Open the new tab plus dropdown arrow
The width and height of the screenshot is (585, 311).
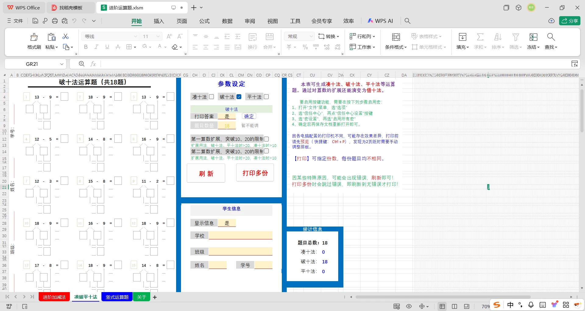point(201,8)
